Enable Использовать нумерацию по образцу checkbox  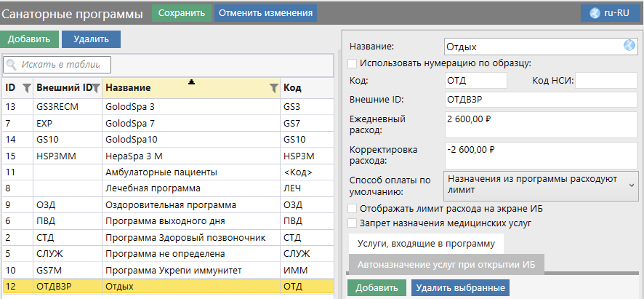353,63
